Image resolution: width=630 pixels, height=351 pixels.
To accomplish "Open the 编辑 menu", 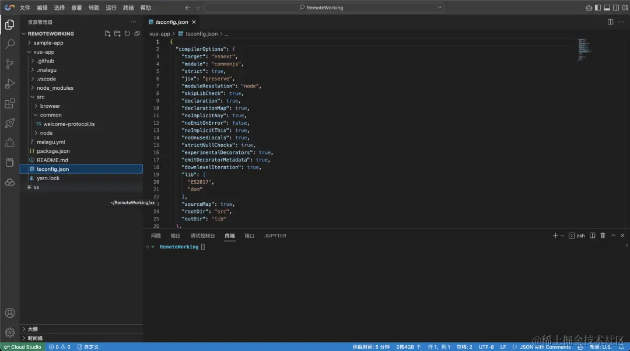I will coord(42,8).
